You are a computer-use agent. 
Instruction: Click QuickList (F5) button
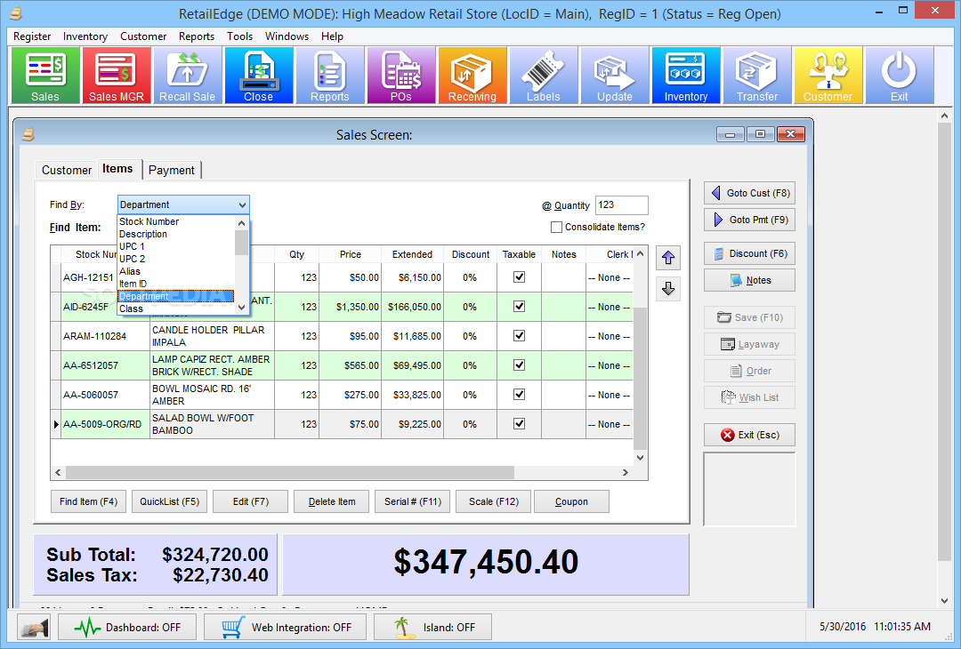point(169,501)
